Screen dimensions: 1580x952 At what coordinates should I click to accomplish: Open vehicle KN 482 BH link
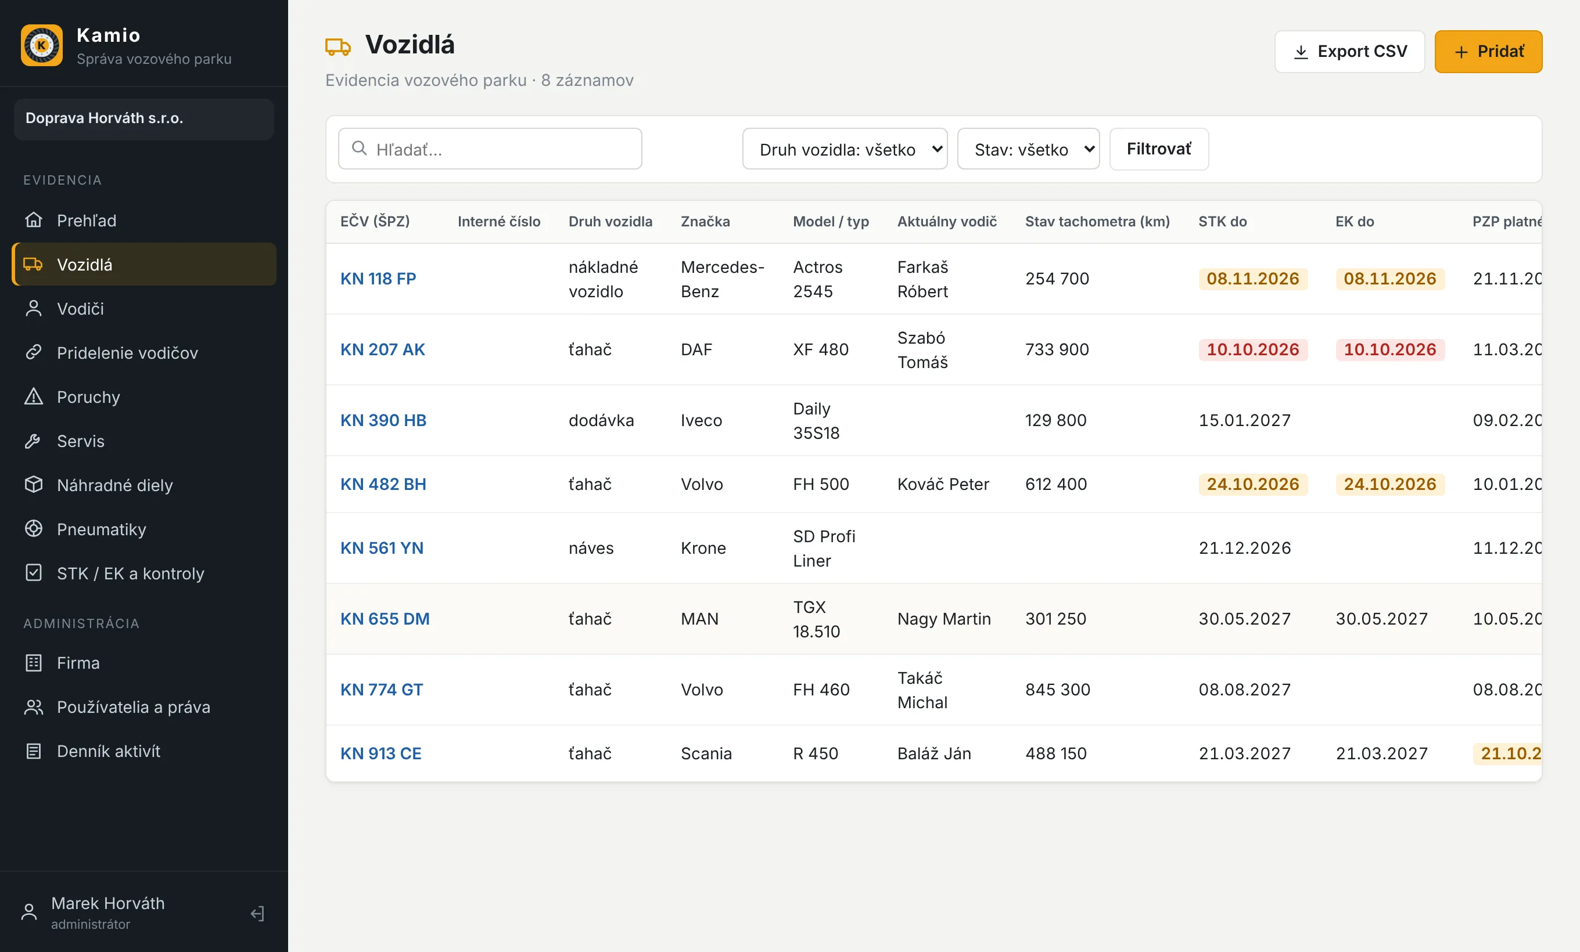pyautogui.click(x=383, y=484)
